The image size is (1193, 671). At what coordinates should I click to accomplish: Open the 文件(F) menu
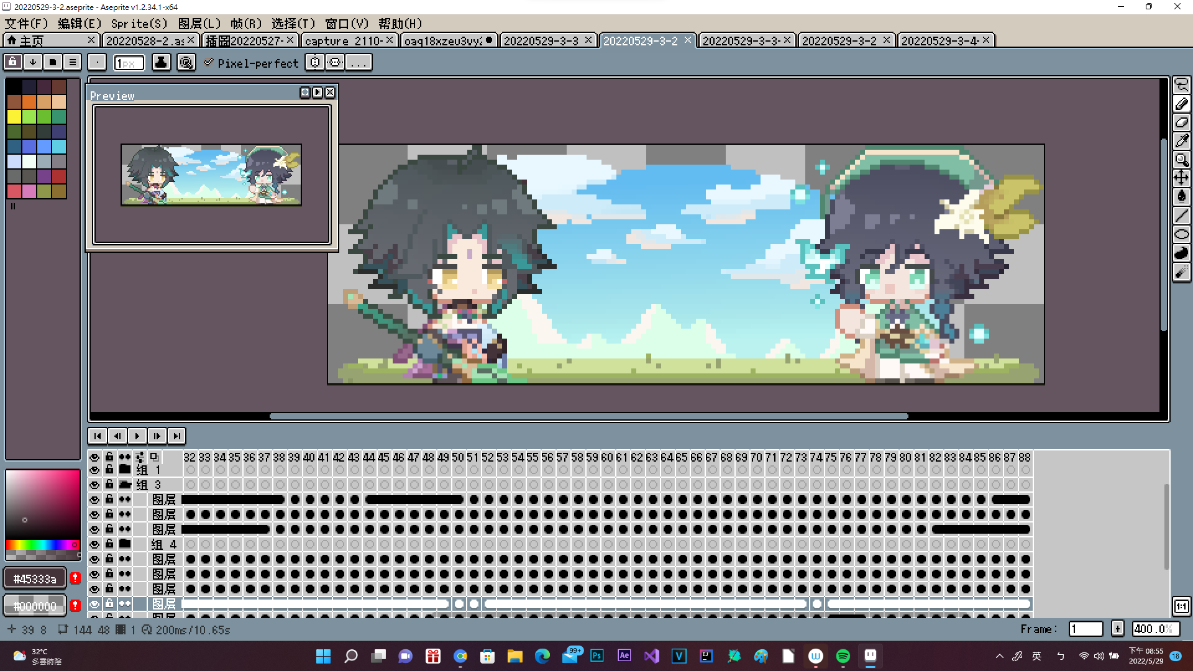pos(26,24)
